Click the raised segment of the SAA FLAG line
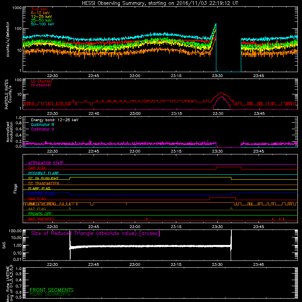This screenshot has width=302, height=302. [x=222, y=197]
